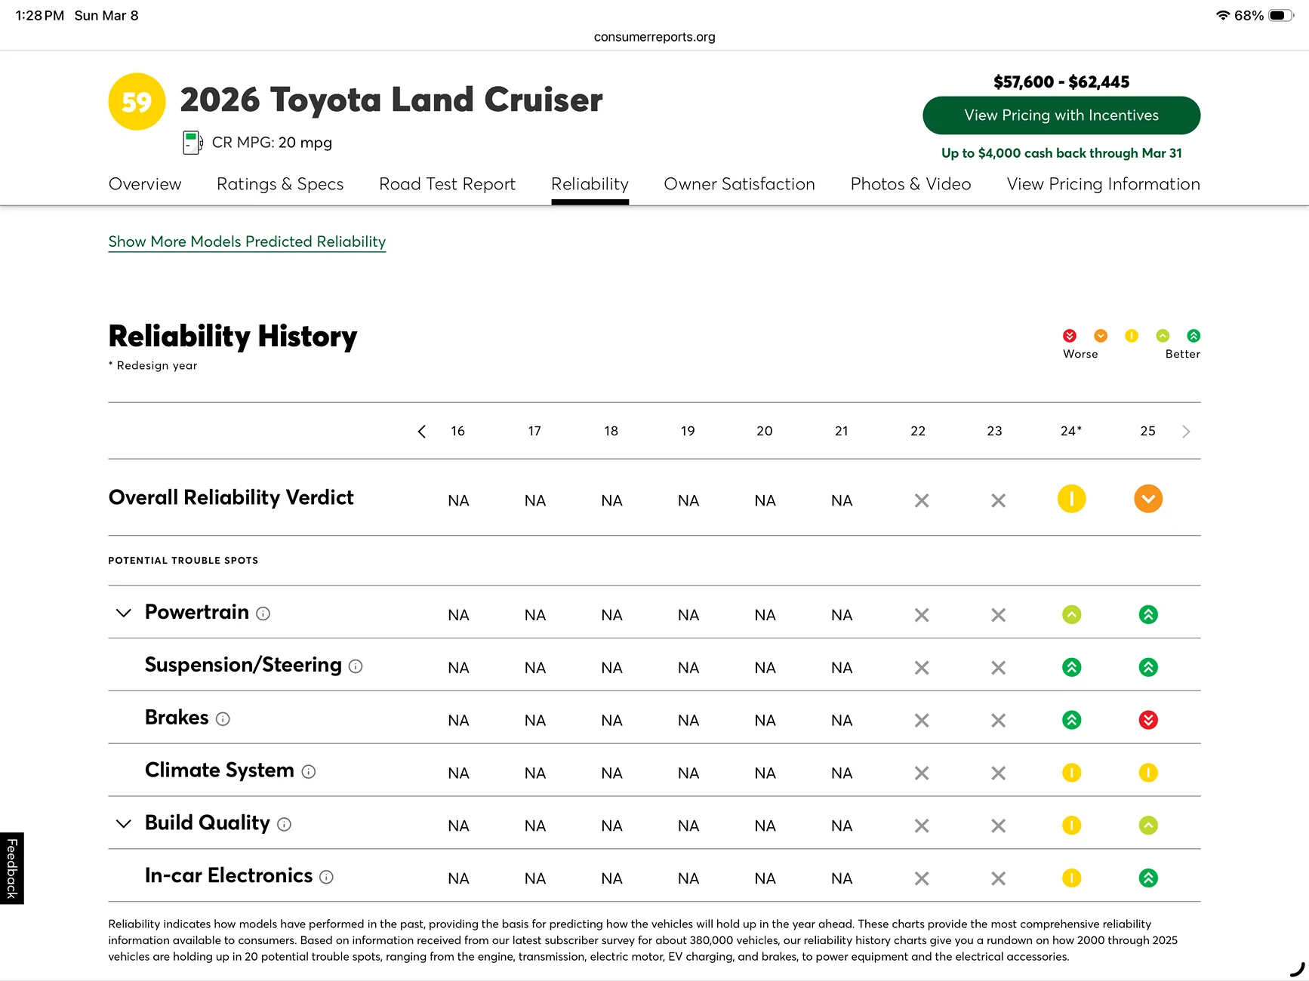Advance years with the right arrow

click(x=1185, y=432)
